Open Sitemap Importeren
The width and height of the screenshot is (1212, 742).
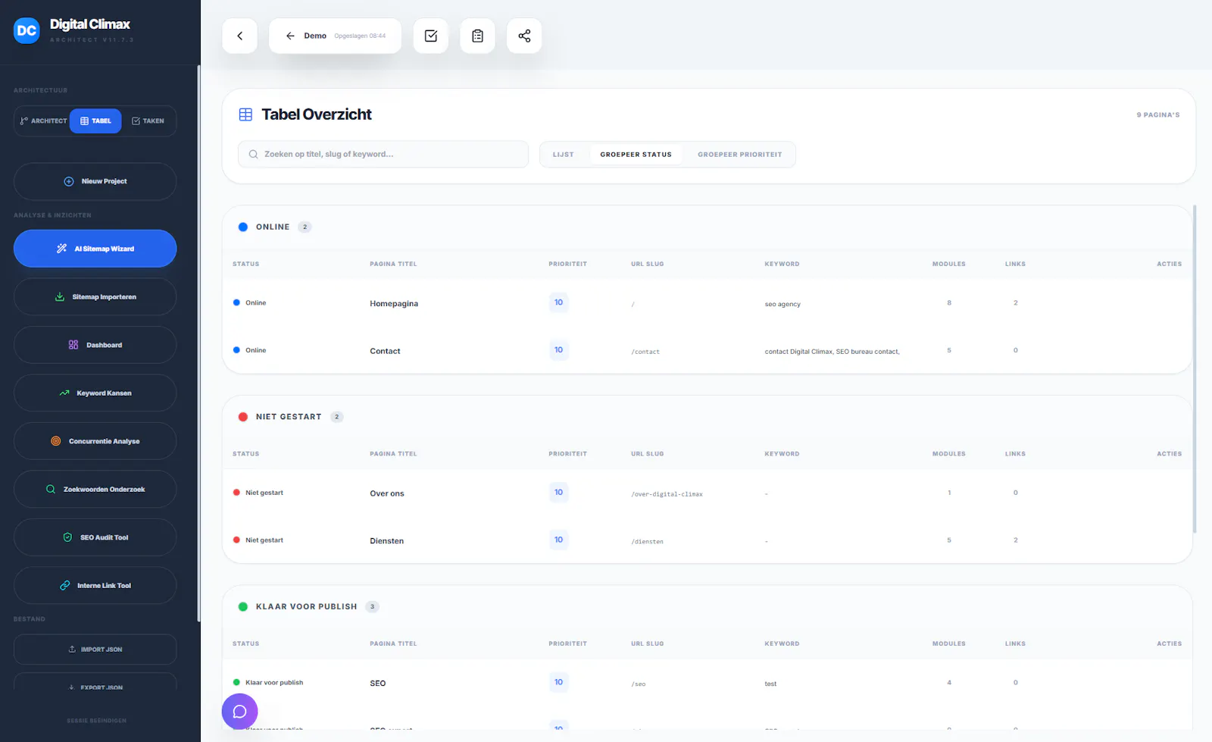[95, 296]
